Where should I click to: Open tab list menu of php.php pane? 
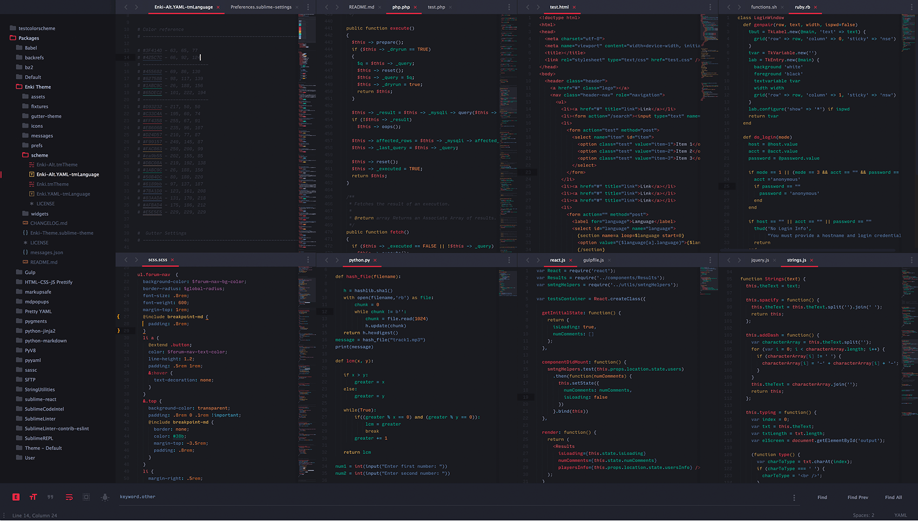pos(509,7)
